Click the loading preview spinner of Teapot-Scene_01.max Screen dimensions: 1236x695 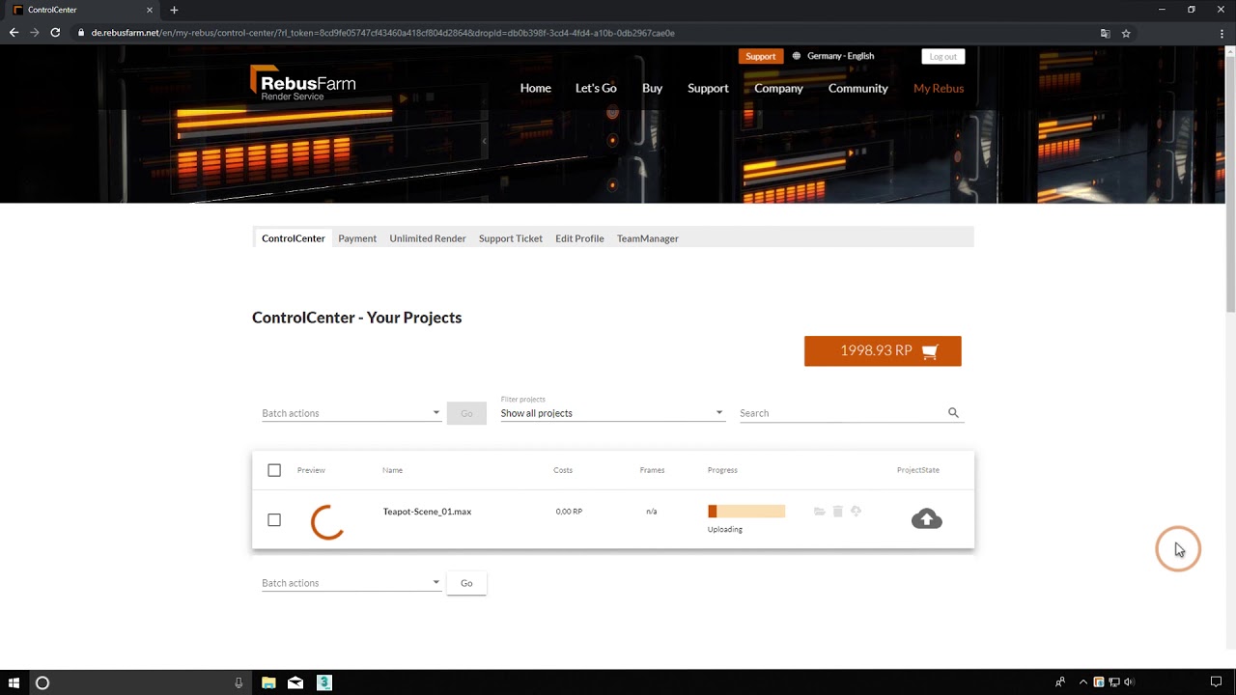pyautogui.click(x=327, y=522)
